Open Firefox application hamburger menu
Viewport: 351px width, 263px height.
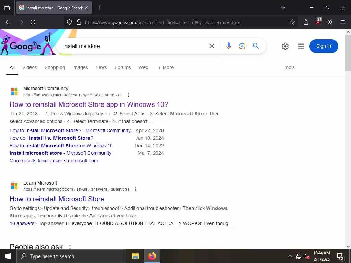pyautogui.click(x=342, y=22)
